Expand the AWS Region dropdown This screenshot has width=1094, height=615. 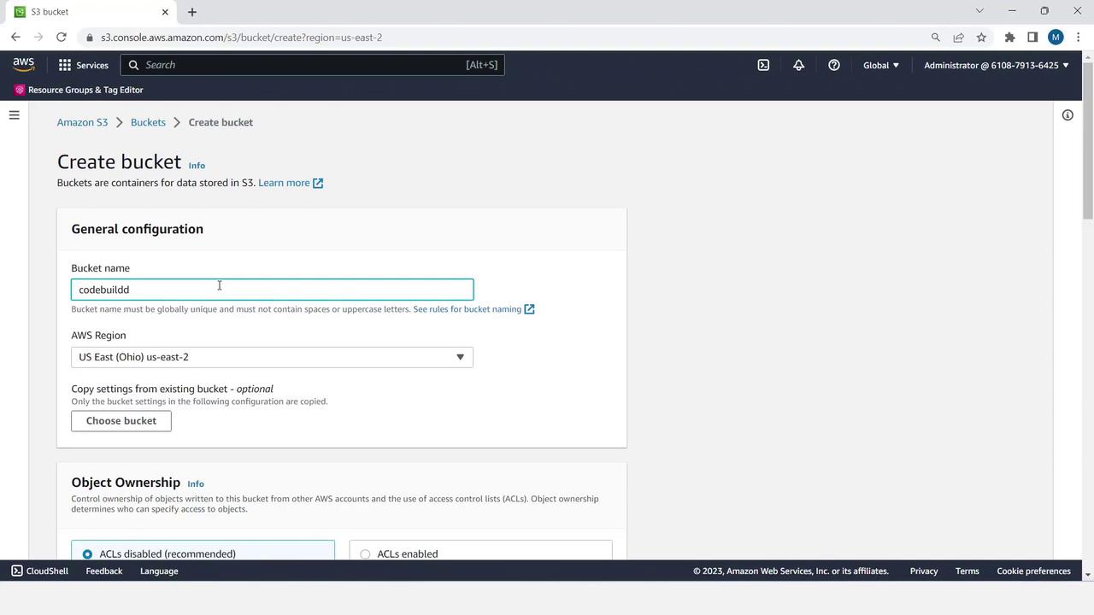pos(272,357)
